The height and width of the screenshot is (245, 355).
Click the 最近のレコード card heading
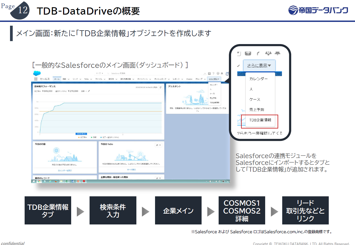(x=42, y=178)
